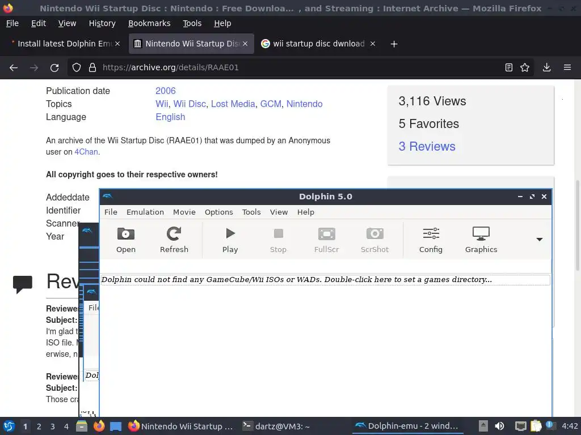Click the GCM topic link
581x435 pixels.
[271, 104]
